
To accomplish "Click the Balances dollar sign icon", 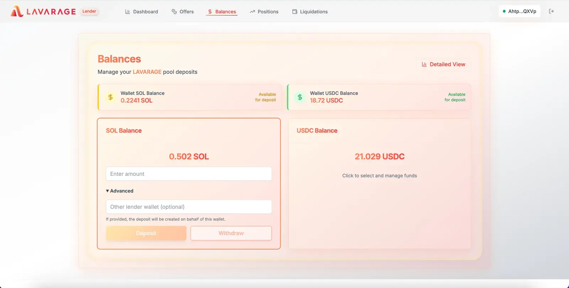I will point(210,12).
